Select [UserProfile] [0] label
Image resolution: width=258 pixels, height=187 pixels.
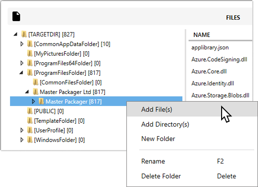point(54,130)
